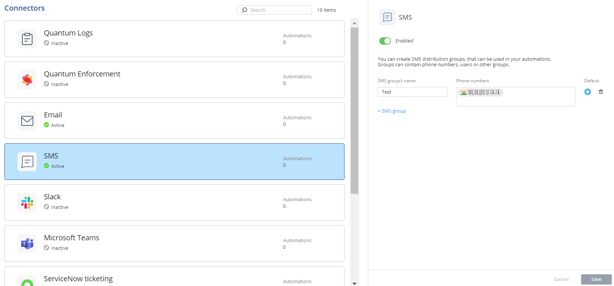614x286 pixels.
Task: Click the SMS icon in the details panel header
Action: point(387,17)
